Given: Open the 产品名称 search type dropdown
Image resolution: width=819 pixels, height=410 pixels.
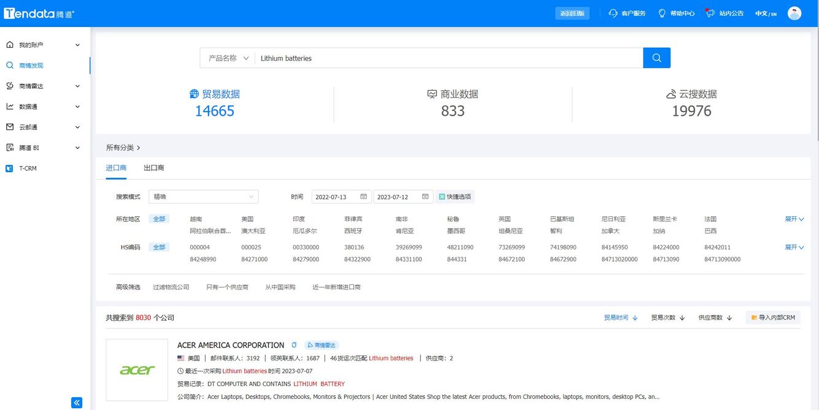Looking at the screenshot, I should [x=228, y=58].
